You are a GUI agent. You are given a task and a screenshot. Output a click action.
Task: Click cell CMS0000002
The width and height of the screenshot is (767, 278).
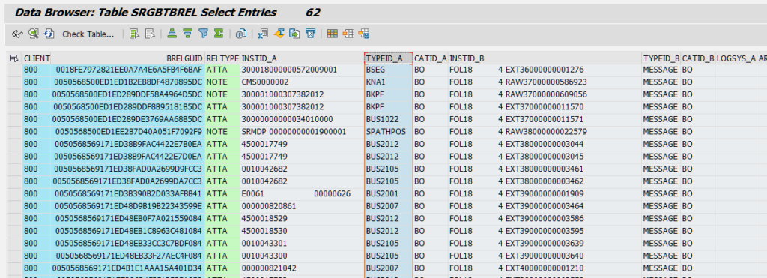(x=302, y=82)
